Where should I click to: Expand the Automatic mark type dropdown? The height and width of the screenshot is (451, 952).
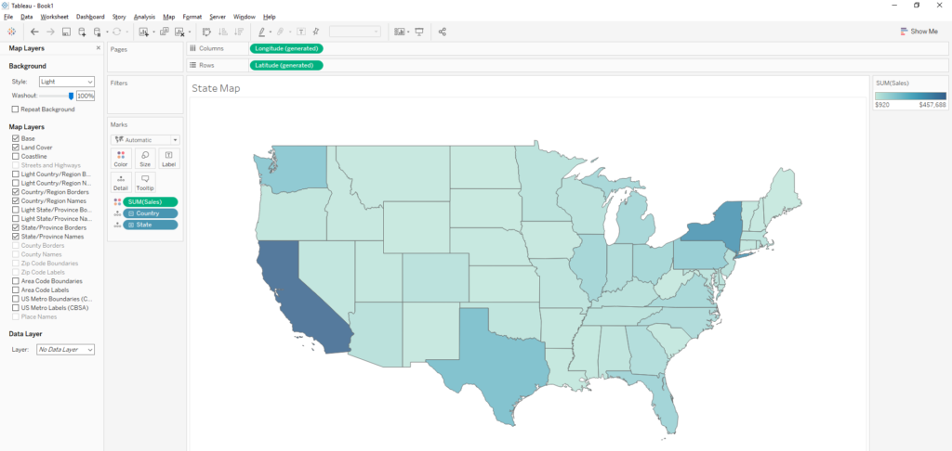pyautogui.click(x=144, y=139)
